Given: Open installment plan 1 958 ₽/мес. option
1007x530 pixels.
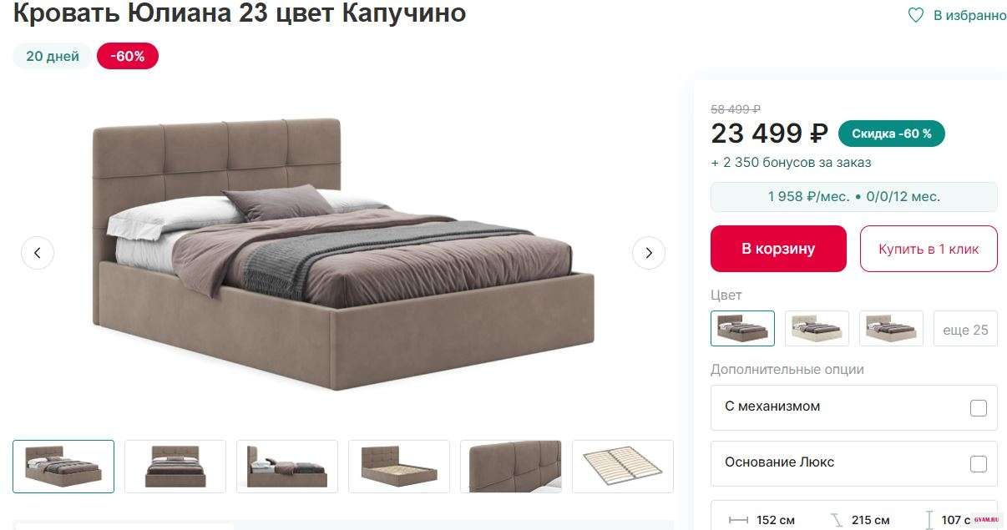Looking at the screenshot, I should 853,197.
